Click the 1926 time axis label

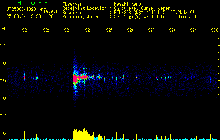tap(129, 30)
